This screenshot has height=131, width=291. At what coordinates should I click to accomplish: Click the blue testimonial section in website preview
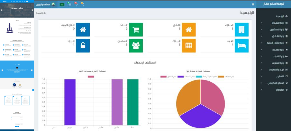click(x=17, y=69)
